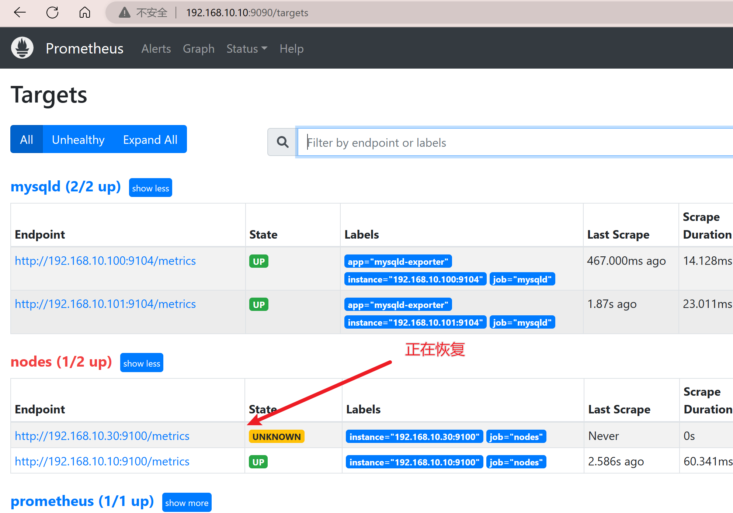
Task: Select the All targets filter
Action: click(x=27, y=139)
